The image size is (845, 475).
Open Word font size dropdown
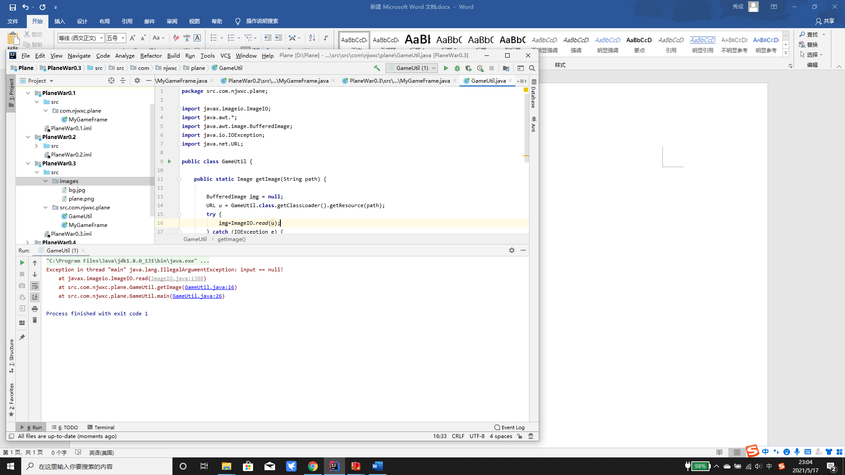[123, 38]
